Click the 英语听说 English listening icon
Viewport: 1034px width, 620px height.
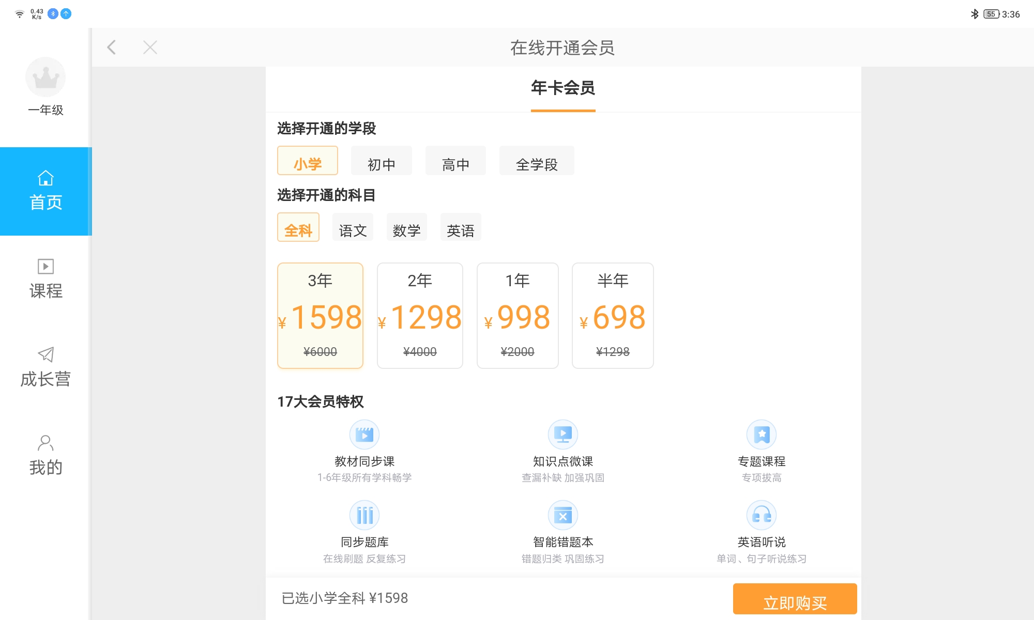[x=761, y=515]
